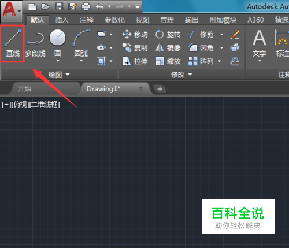
Task: Expand the undo history dropdown arrow
Action: pyautogui.click(x=109, y=6)
